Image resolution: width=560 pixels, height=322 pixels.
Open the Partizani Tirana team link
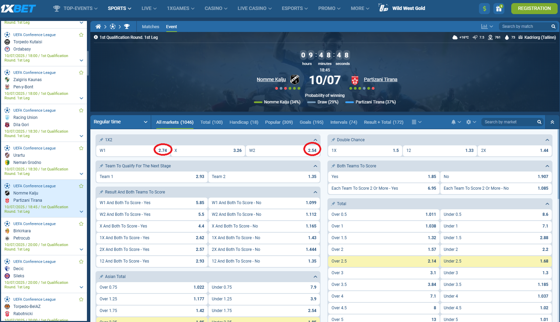[381, 79]
